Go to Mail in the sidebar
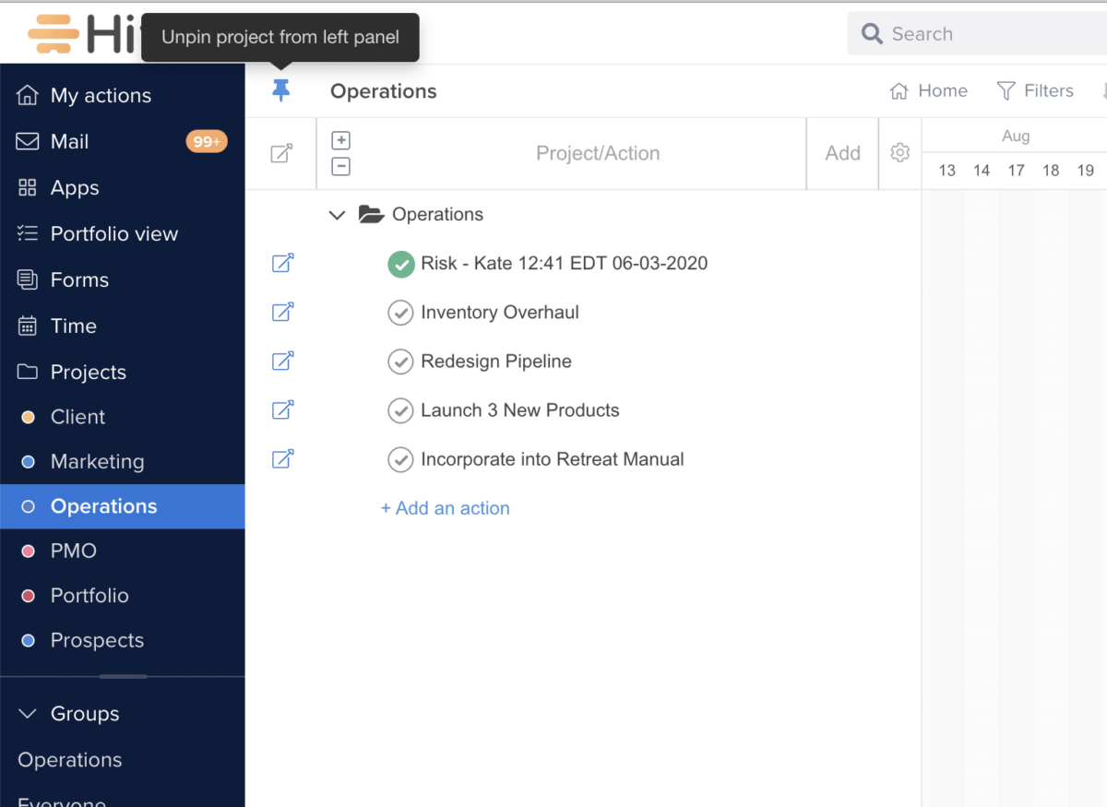The width and height of the screenshot is (1107, 807). [69, 141]
